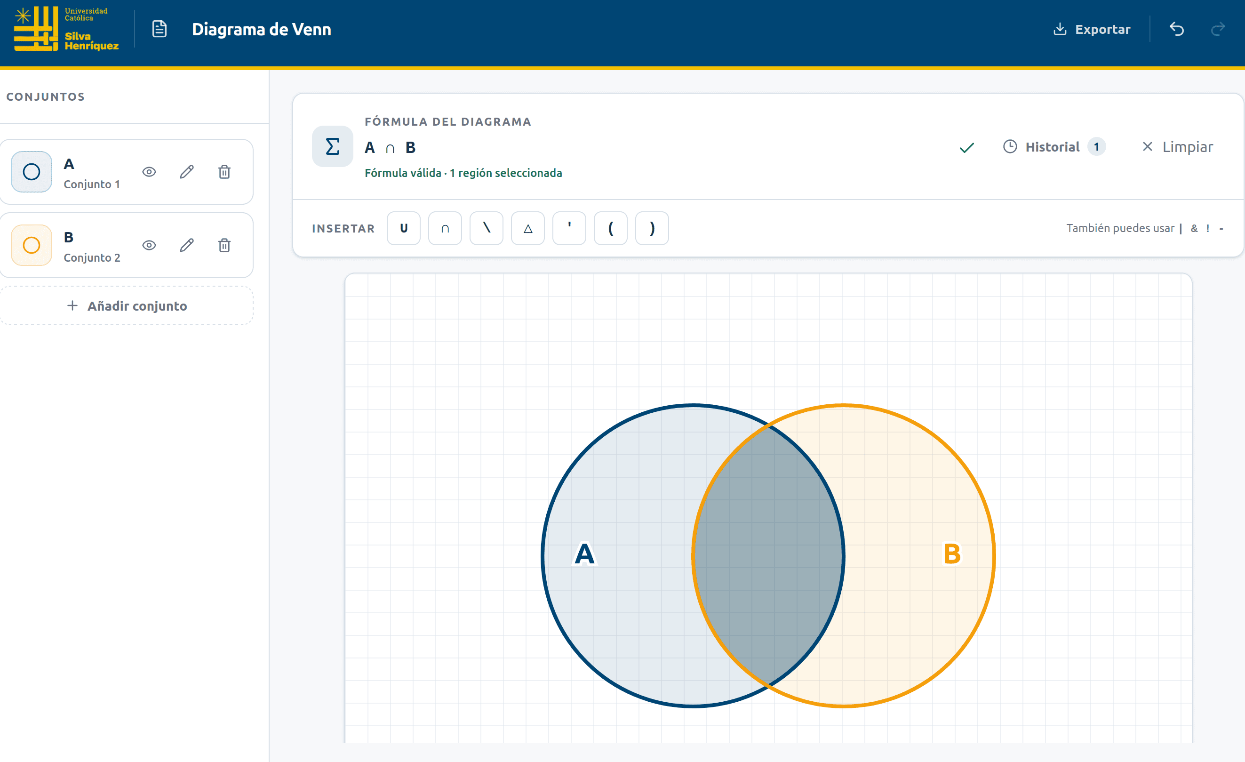1245x762 pixels.
Task: Insert the set difference backslash operator
Action: (x=487, y=228)
